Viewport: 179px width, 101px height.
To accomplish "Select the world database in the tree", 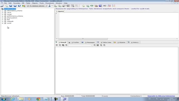I will point(9,23).
